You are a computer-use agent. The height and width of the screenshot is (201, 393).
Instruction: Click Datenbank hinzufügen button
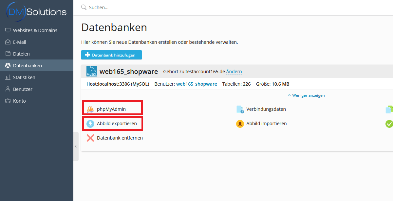111,55
